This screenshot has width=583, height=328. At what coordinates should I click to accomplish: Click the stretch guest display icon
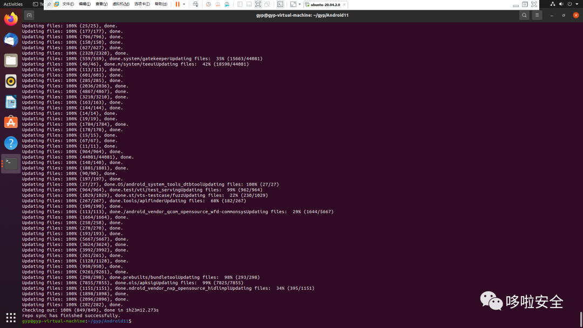(293, 4)
